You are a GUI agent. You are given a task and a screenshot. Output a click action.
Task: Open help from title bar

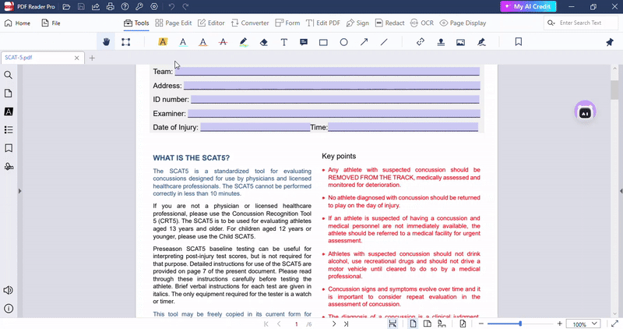[125, 7]
